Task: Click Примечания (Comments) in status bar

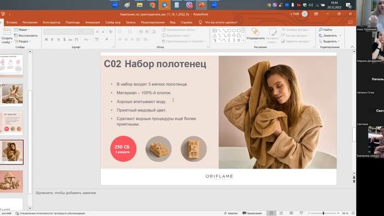Action: (252, 214)
